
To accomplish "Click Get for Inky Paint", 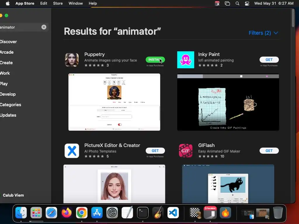I will click(269, 60).
